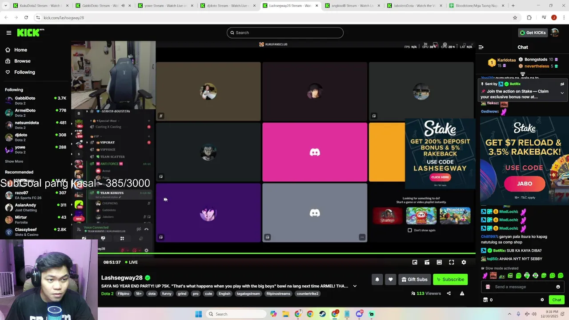Enter fullscreen video mode

[x=452, y=262]
